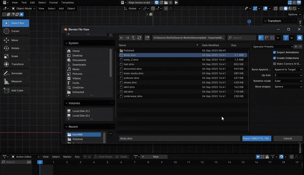Click Import SMD/VTA, DMX button
Image resolution: width=304 pixels, height=175 pixels.
pos(257,139)
